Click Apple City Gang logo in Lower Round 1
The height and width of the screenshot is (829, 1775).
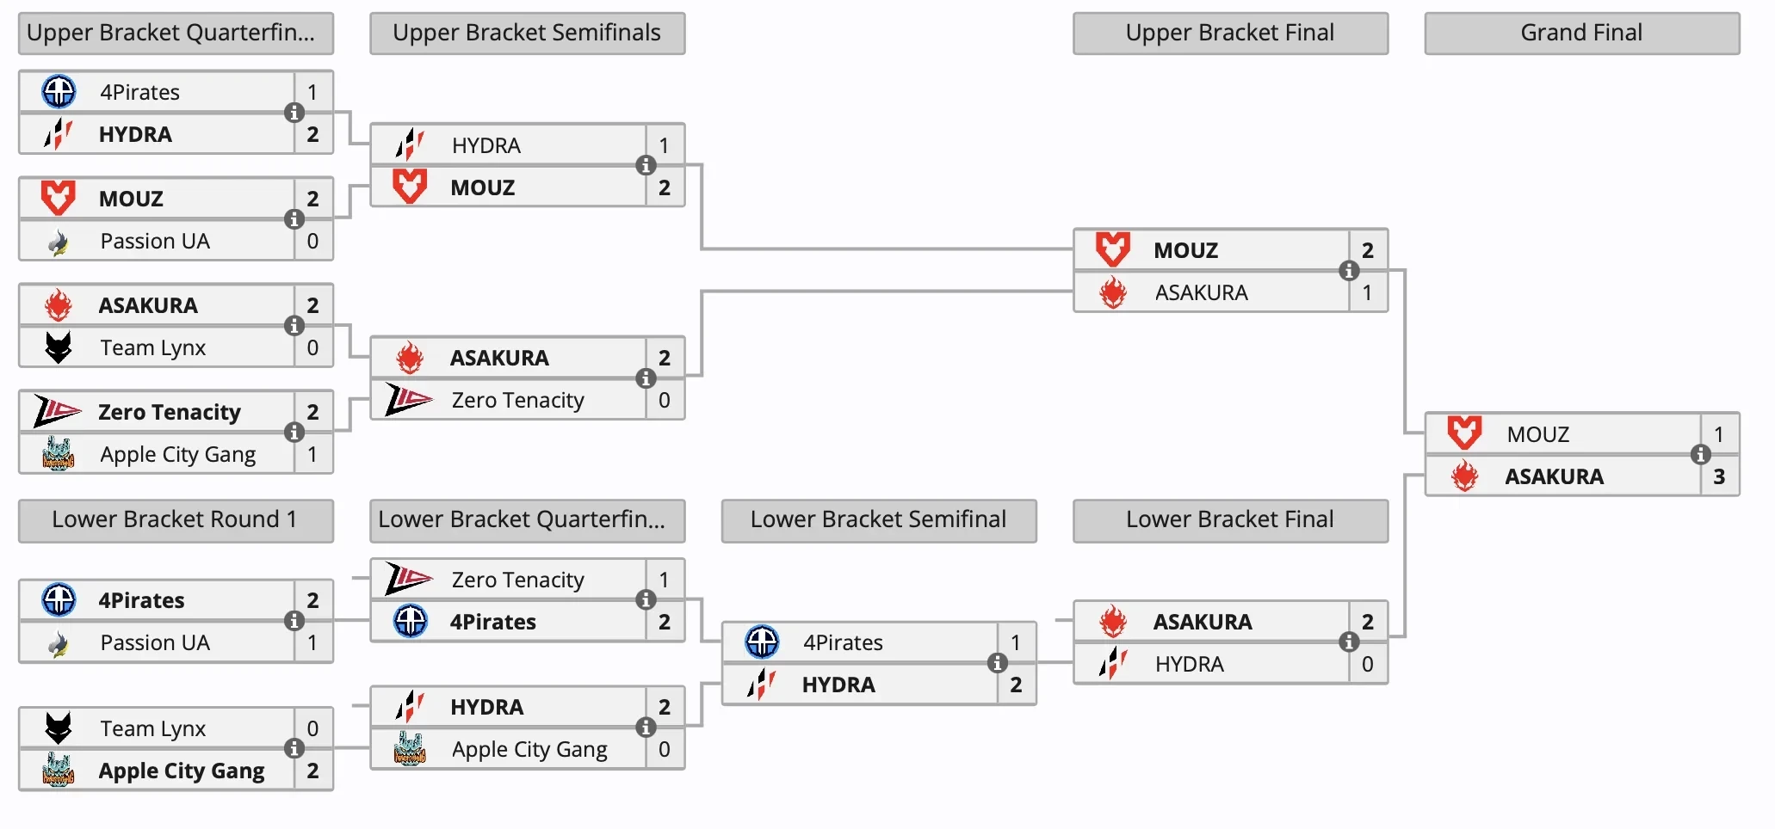pyautogui.click(x=59, y=771)
